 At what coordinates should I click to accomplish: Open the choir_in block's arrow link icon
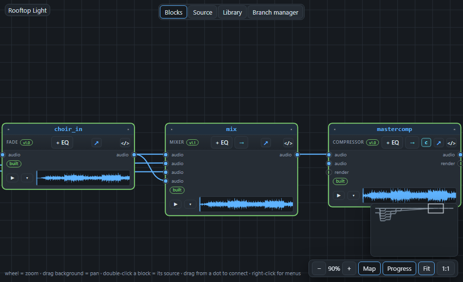click(96, 143)
